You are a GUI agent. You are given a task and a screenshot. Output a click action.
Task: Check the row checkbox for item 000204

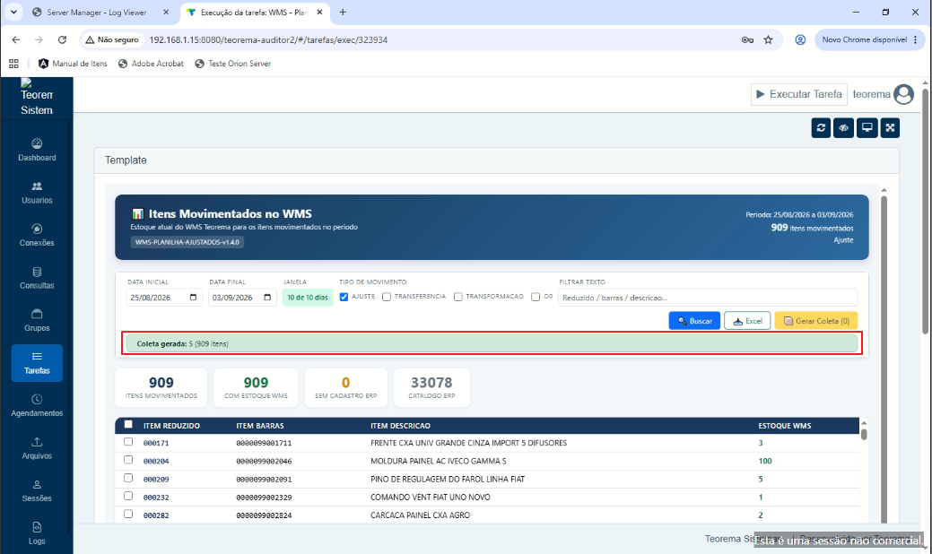pos(128,460)
